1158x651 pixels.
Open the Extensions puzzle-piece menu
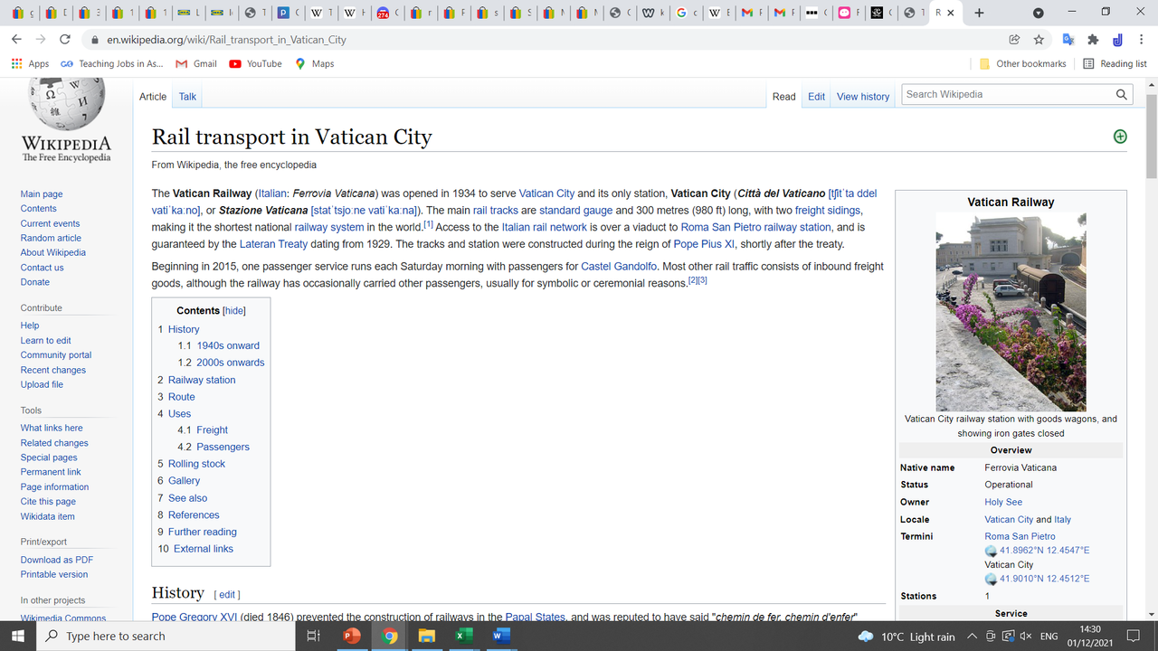tap(1093, 40)
